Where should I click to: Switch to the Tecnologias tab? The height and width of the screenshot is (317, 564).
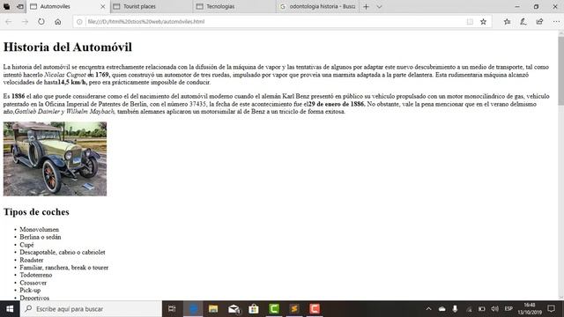coord(234,6)
